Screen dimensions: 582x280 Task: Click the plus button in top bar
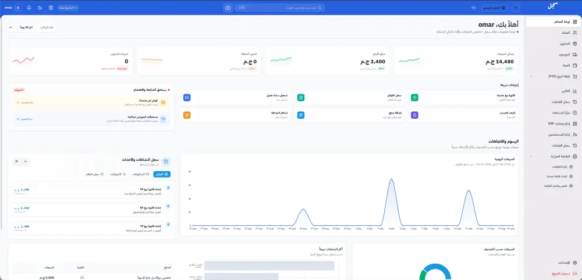point(515,8)
